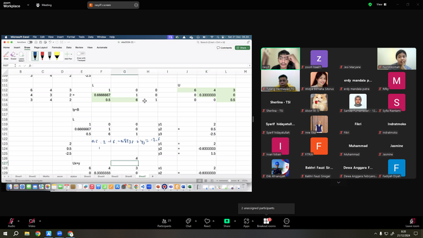
Task: Click Tutang Hermawan's video thumbnail
Action: pyautogui.click(x=280, y=81)
